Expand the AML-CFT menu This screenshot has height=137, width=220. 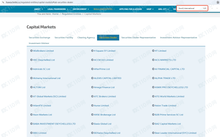163,9
